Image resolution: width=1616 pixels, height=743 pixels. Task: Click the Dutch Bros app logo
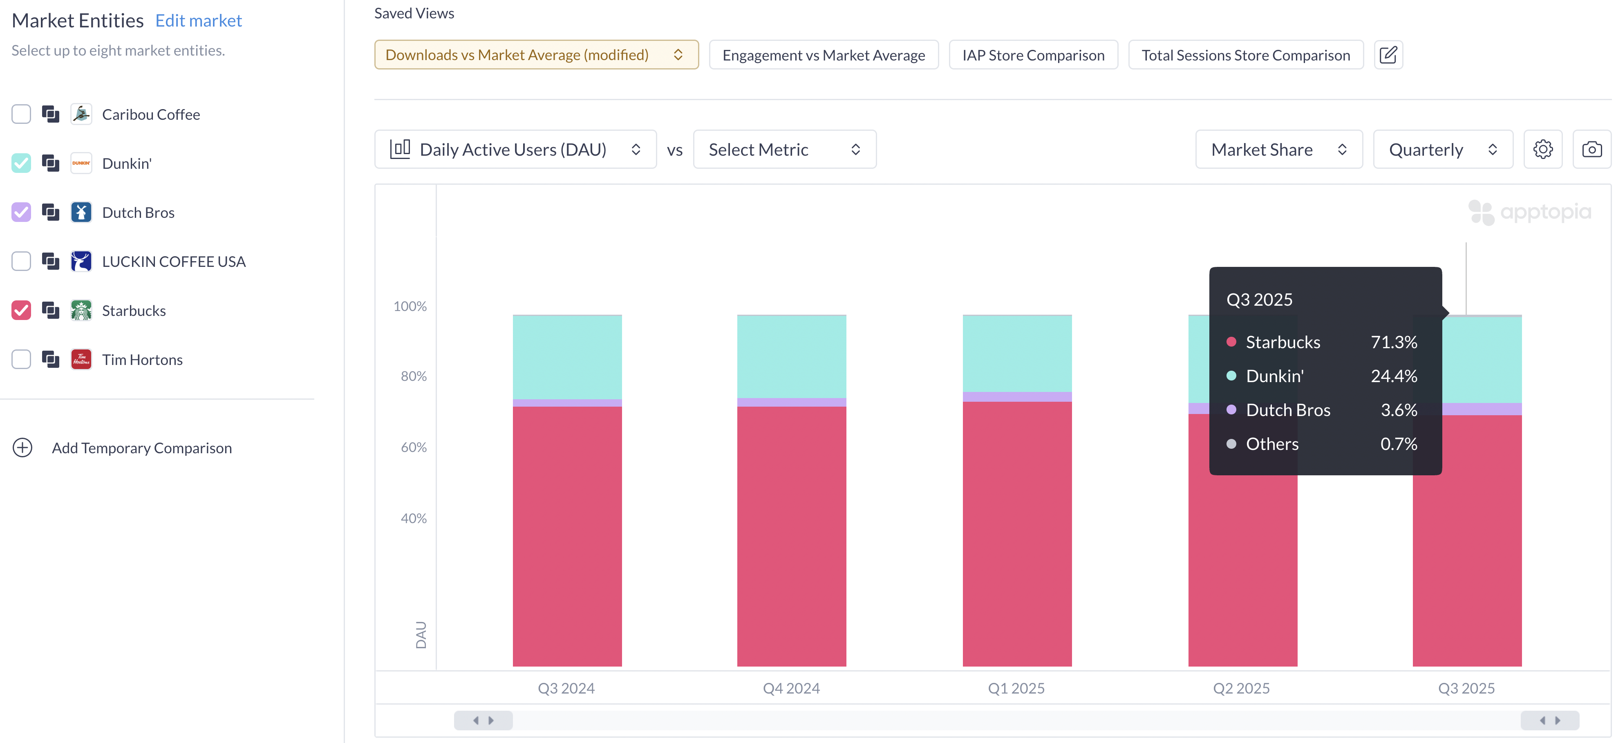pos(81,212)
